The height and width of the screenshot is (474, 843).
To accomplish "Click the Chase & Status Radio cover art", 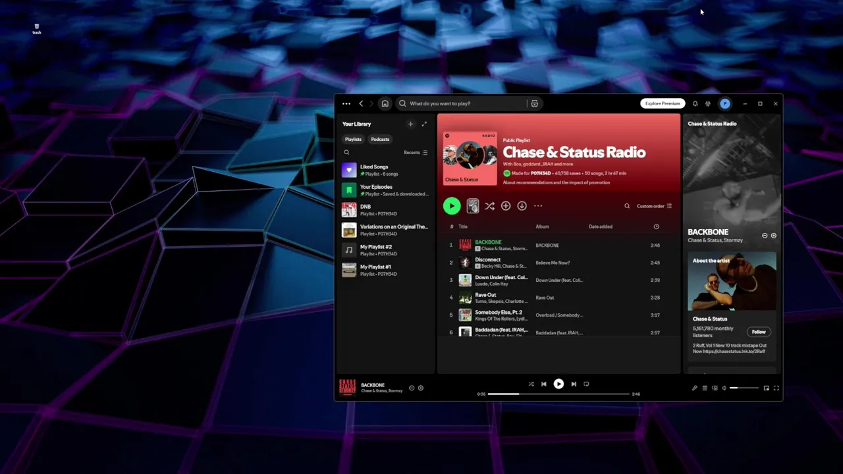I will 470,158.
